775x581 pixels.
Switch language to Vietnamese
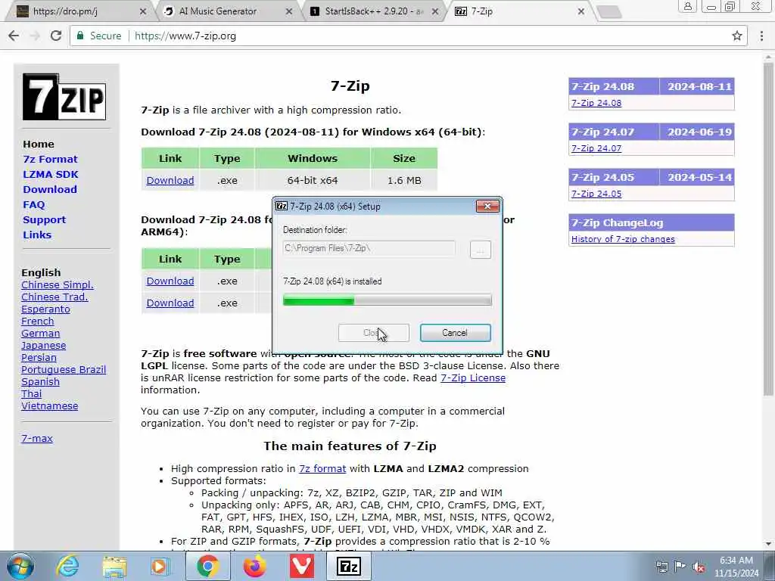pyautogui.click(x=49, y=406)
